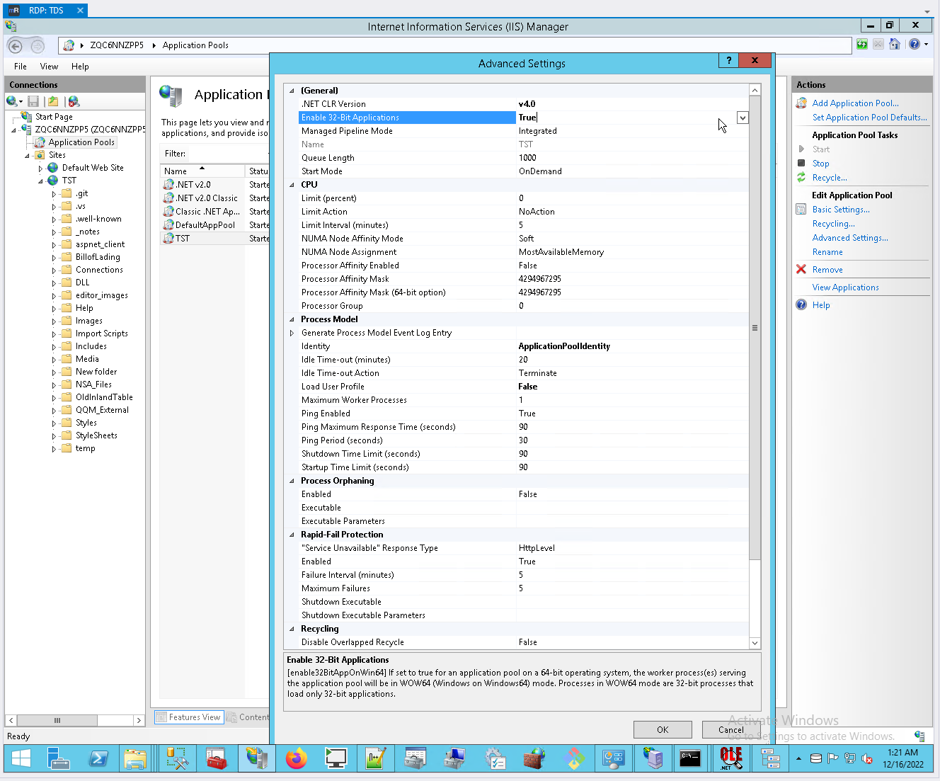Click the Create New Connection icon in Connections

click(13, 101)
